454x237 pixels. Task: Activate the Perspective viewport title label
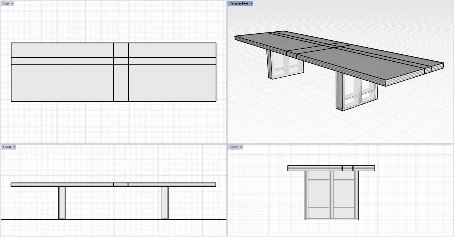tap(238, 3)
